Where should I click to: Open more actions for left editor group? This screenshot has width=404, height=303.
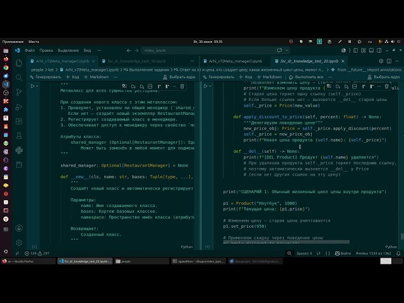tap(192, 61)
